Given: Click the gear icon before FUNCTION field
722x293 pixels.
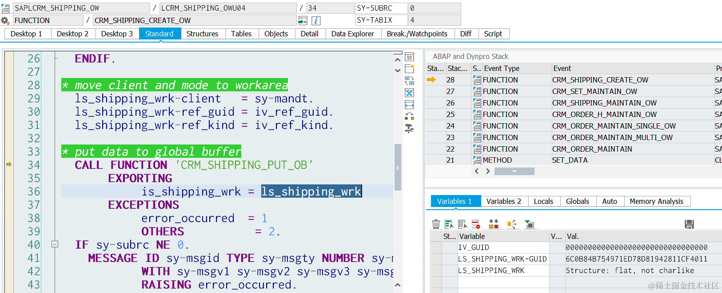Looking at the screenshot, I should (5, 20).
